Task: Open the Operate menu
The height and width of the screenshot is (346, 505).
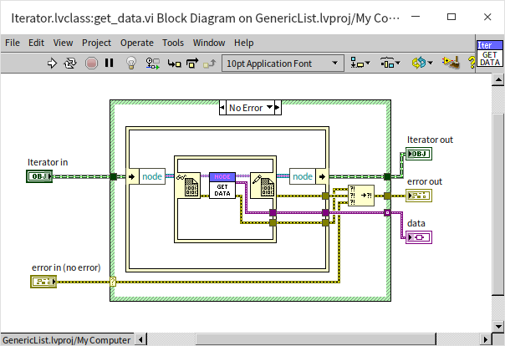Action: pyautogui.click(x=136, y=43)
